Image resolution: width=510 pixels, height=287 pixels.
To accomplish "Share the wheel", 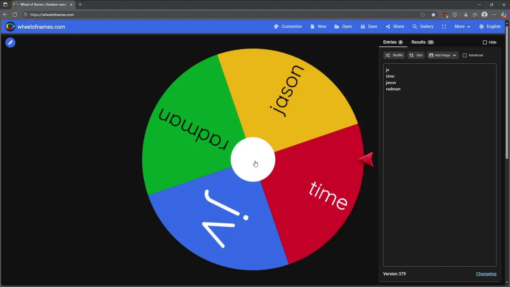I will 394,27.
